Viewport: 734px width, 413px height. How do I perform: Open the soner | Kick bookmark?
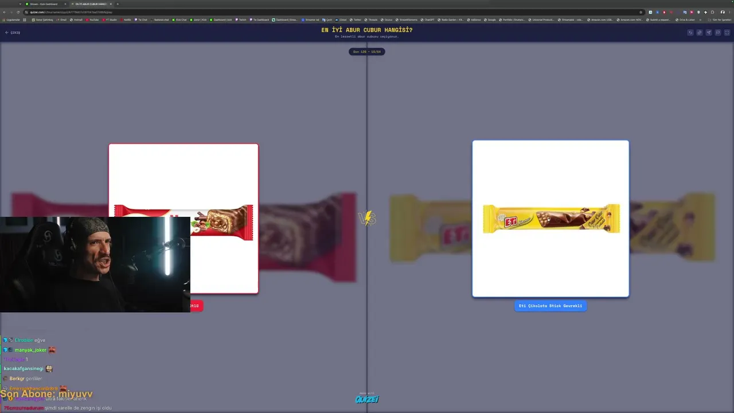[x=198, y=20]
